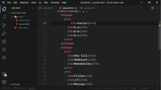Expand the OUTLINE section
Viewport: 161px width, 90px height.
click(x=16, y=84)
